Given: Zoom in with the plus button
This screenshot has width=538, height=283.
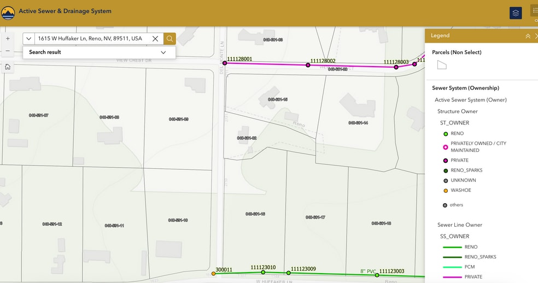Looking at the screenshot, I should click(8, 38).
